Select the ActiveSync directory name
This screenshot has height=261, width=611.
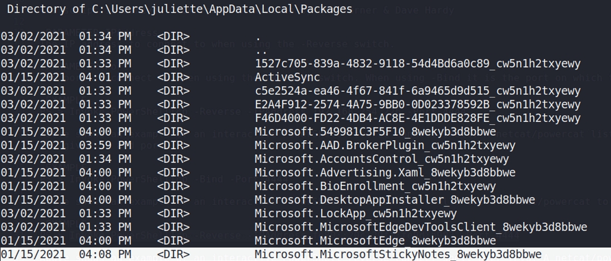[x=287, y=77]
